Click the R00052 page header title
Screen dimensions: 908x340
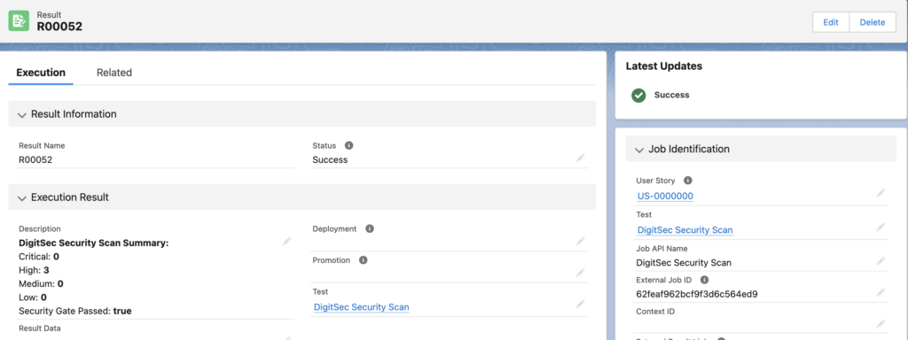(59, 26)
